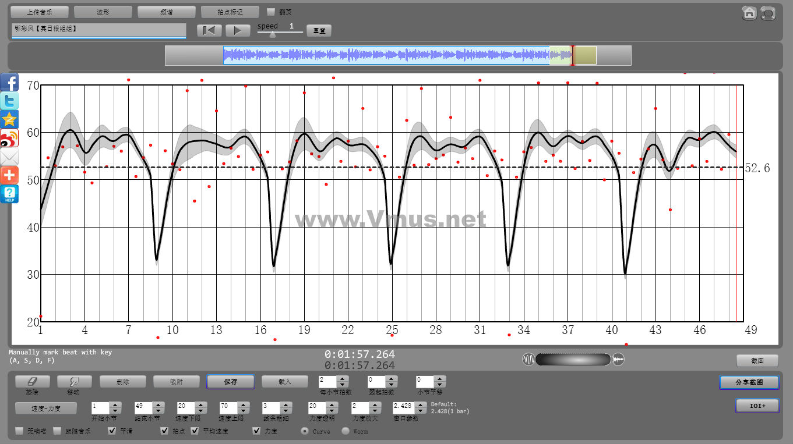Decrease 弱起拍数 pickup beats stepper down arrow
Screen dimensions: 793x444
click(x=392, y=385)
